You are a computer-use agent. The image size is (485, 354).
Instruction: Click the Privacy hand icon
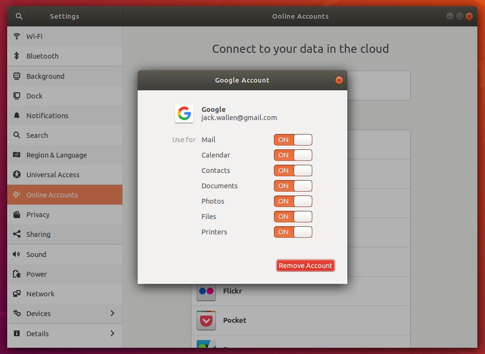click(17, 214)
